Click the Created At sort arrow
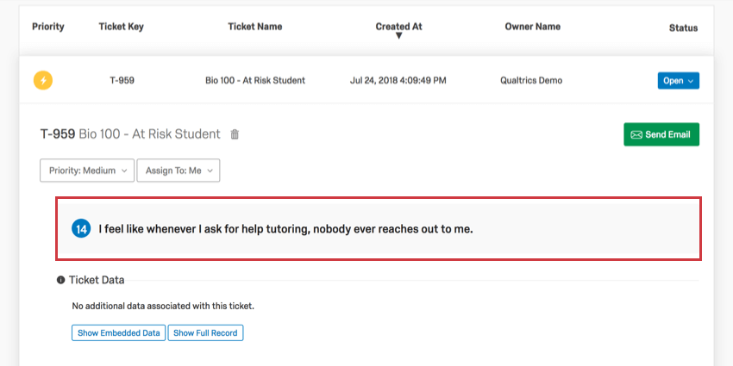 point(398,36)
